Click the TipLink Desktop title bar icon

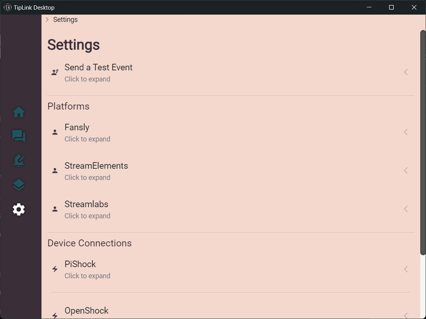pyautogui.click(x=7, y=7)
